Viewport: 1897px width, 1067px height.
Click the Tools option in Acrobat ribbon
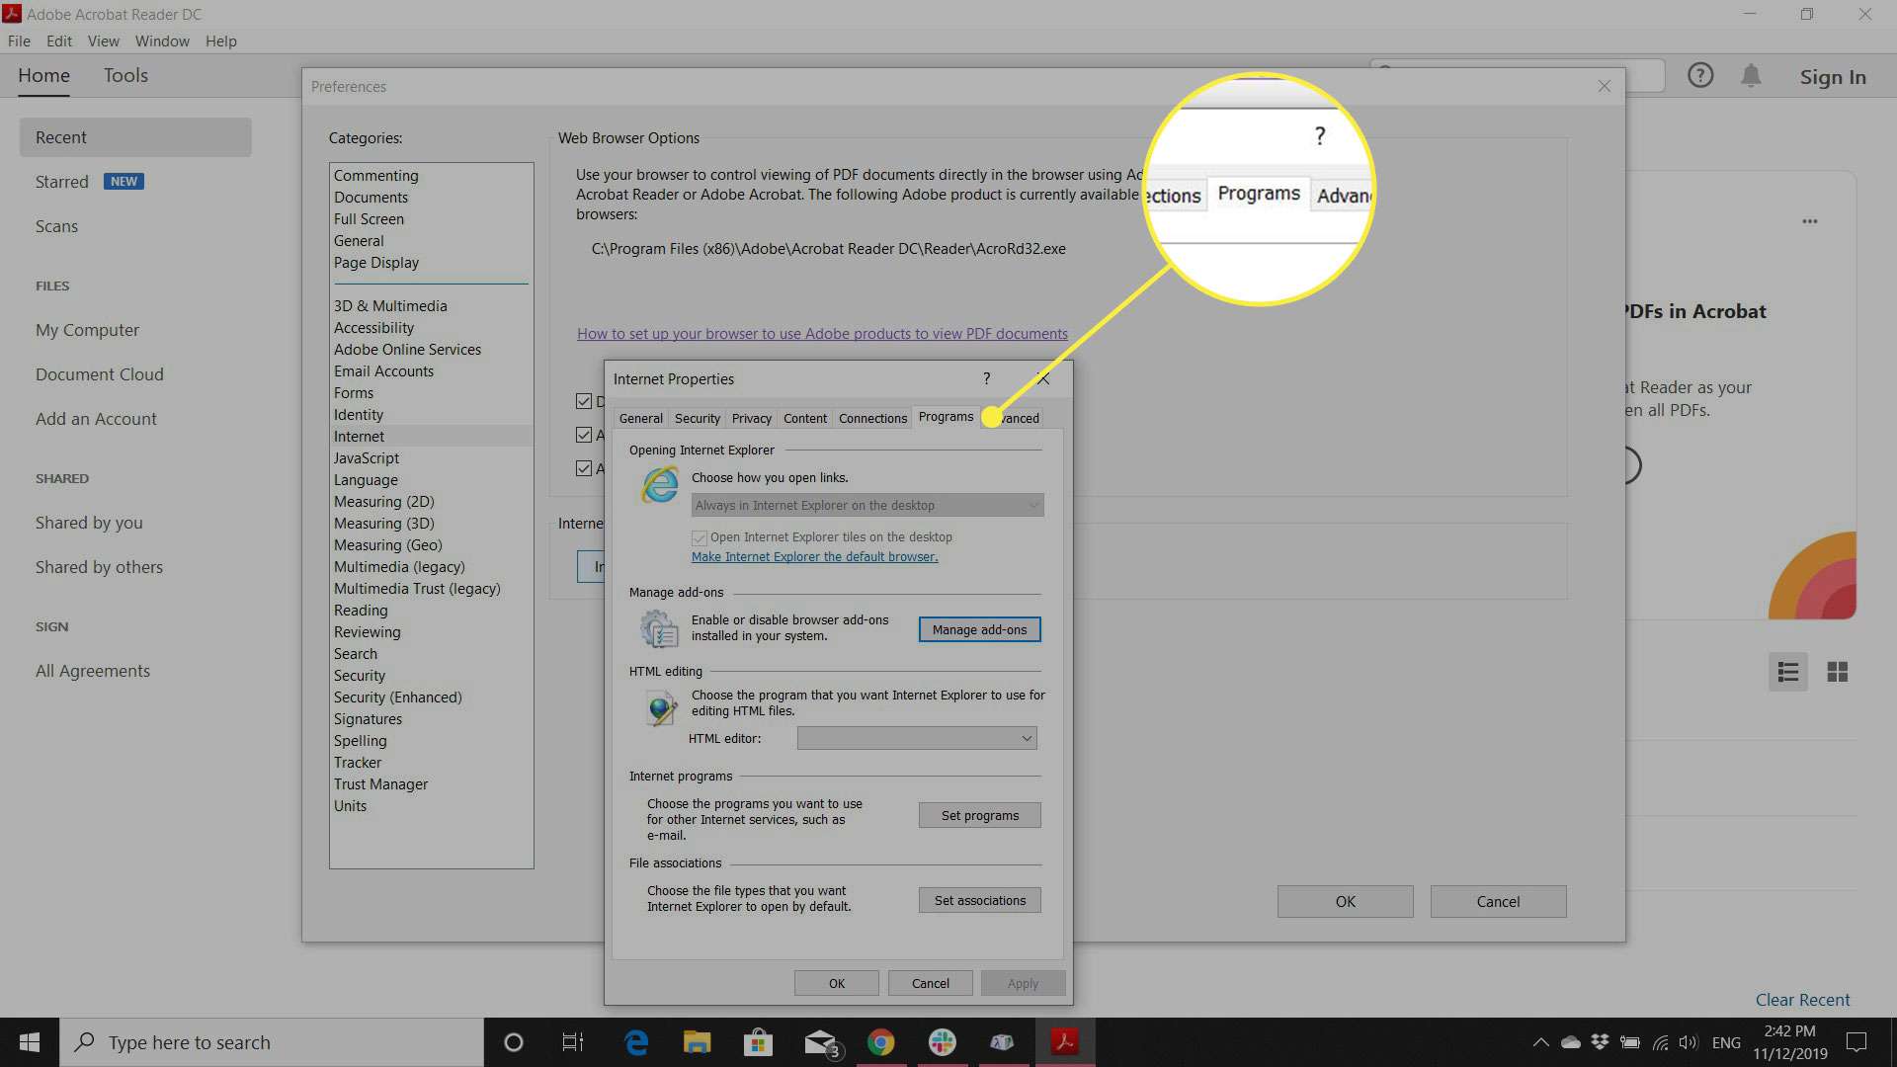click(x=126, y=74)
